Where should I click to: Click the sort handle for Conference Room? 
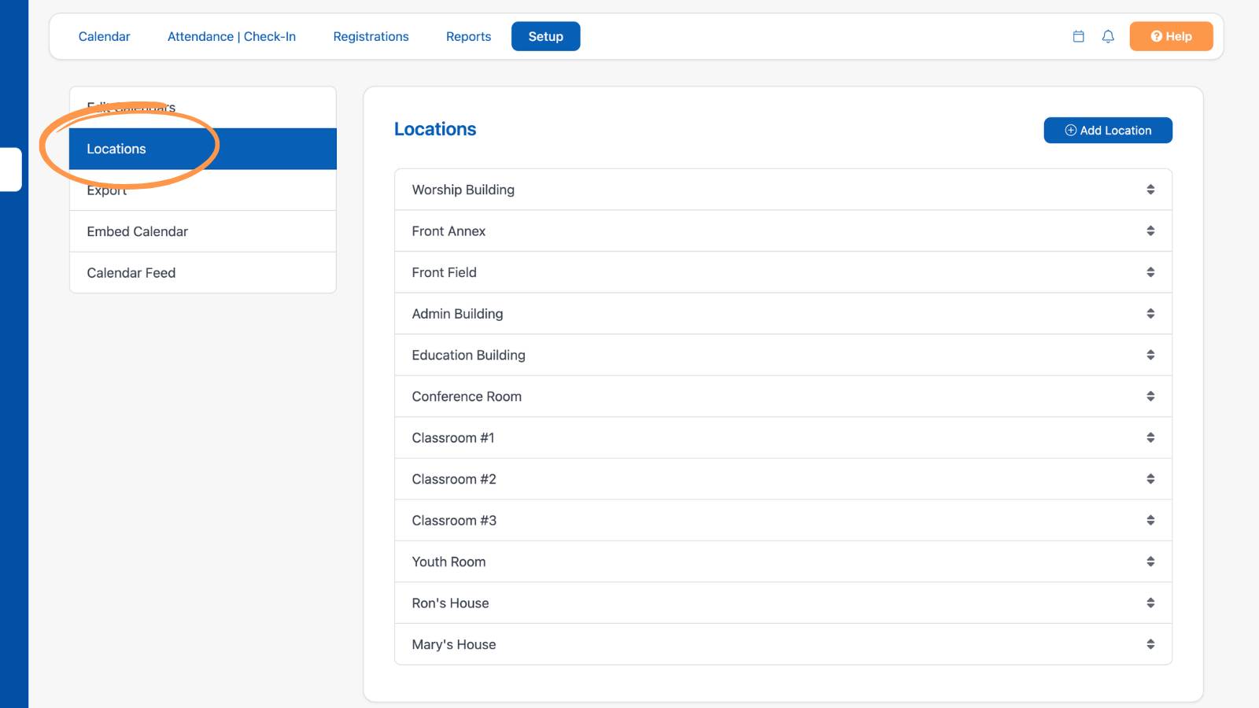[1150, 396]
